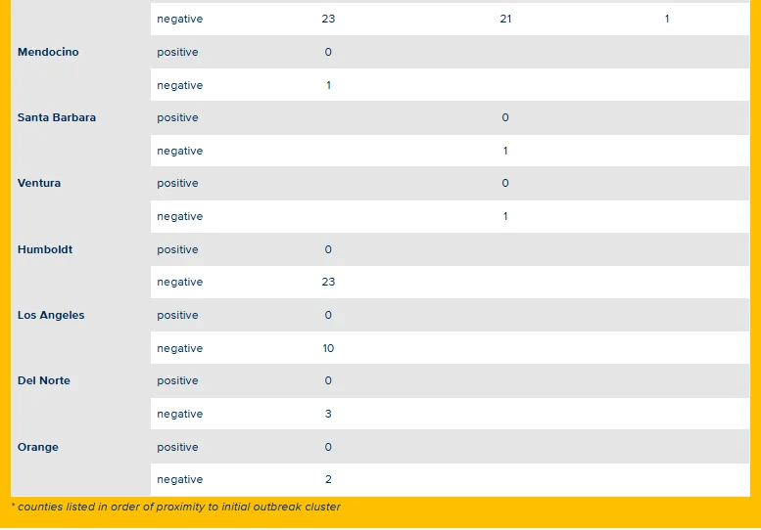The width and height of the screenshot is (761, 530).
Task: Click Los Angeles positive label cell
Action: click(x=177, y=315)
